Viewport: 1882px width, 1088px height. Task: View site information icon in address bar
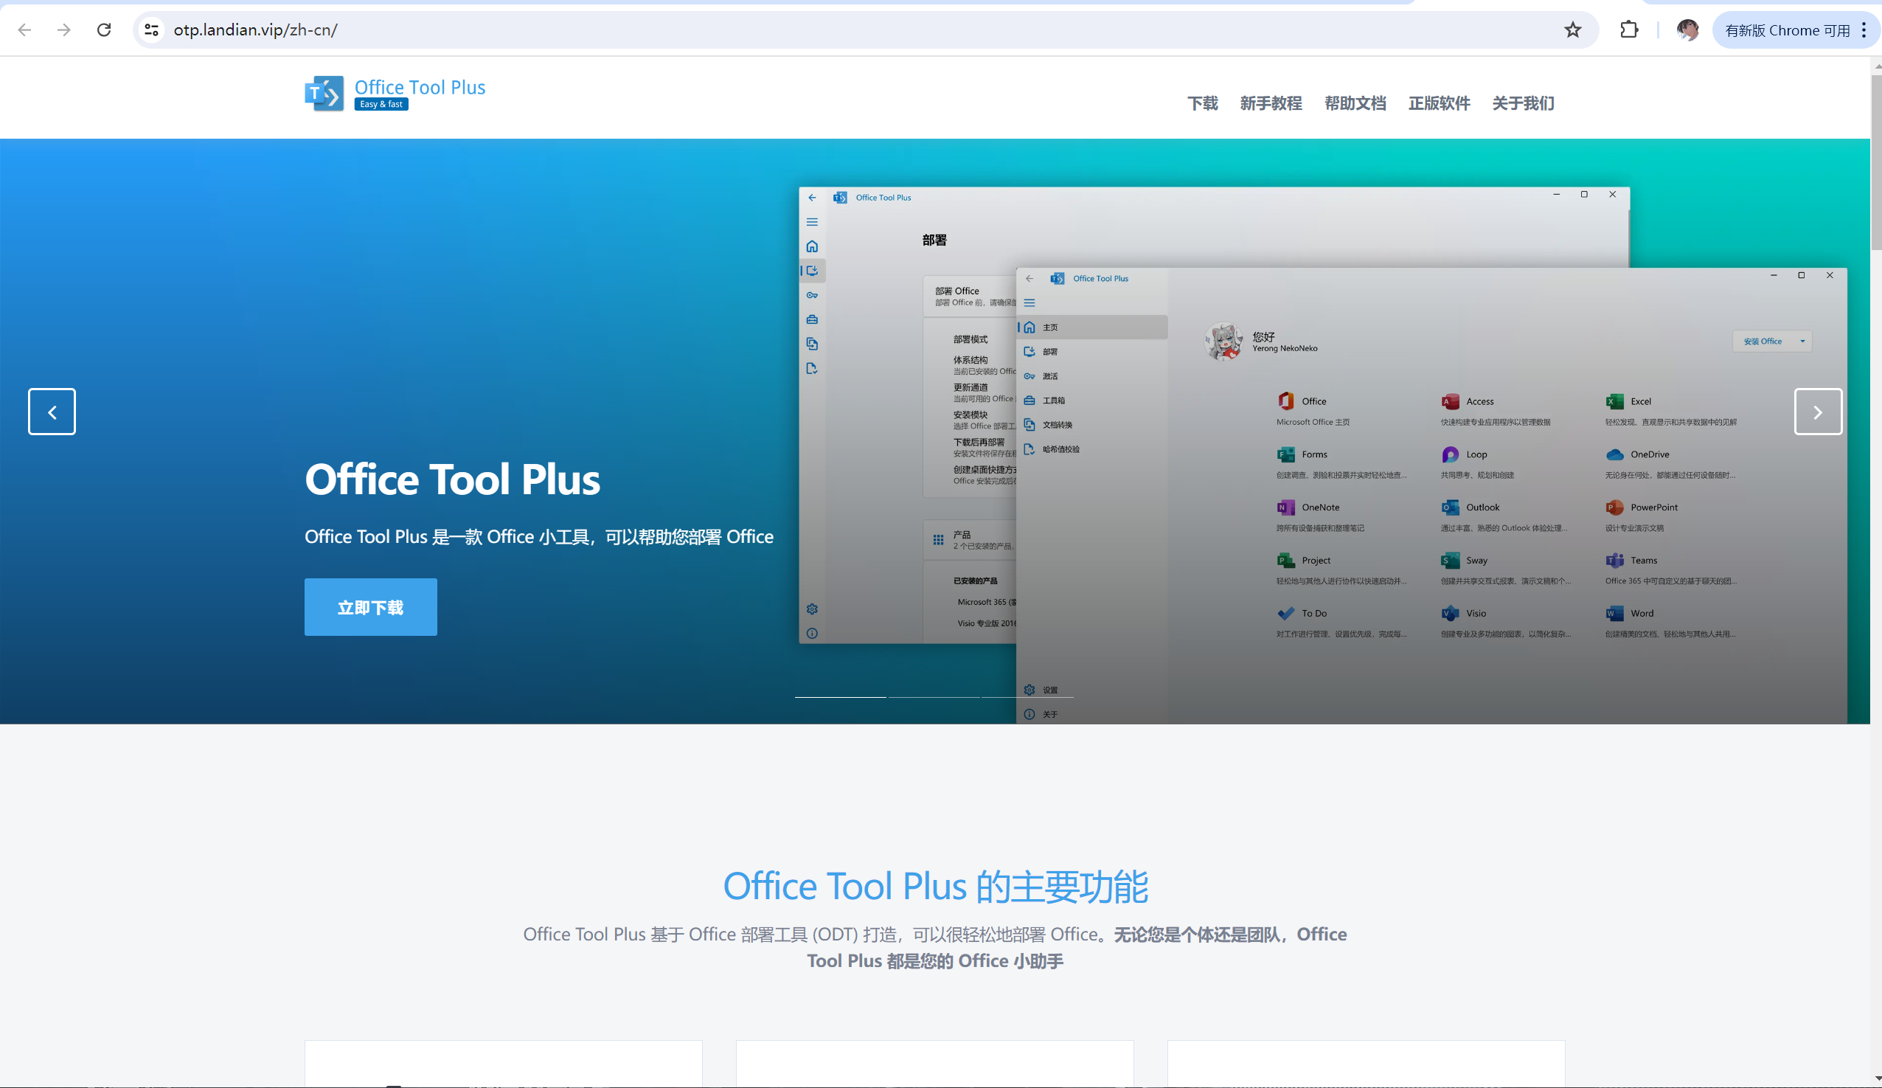point(152,30)
